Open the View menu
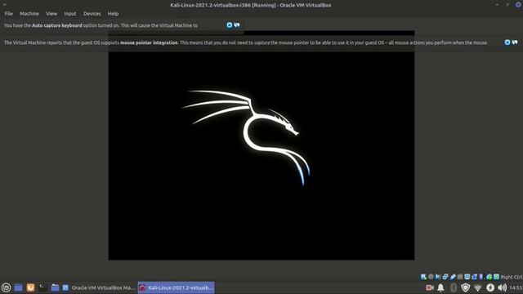 pos(51,14)
